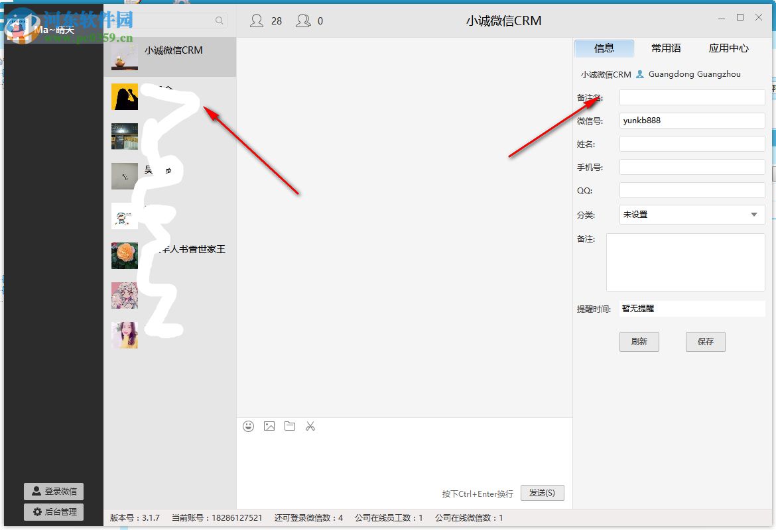Focus the 备注名 input field

pyautogui.click(x=692, y=97)
